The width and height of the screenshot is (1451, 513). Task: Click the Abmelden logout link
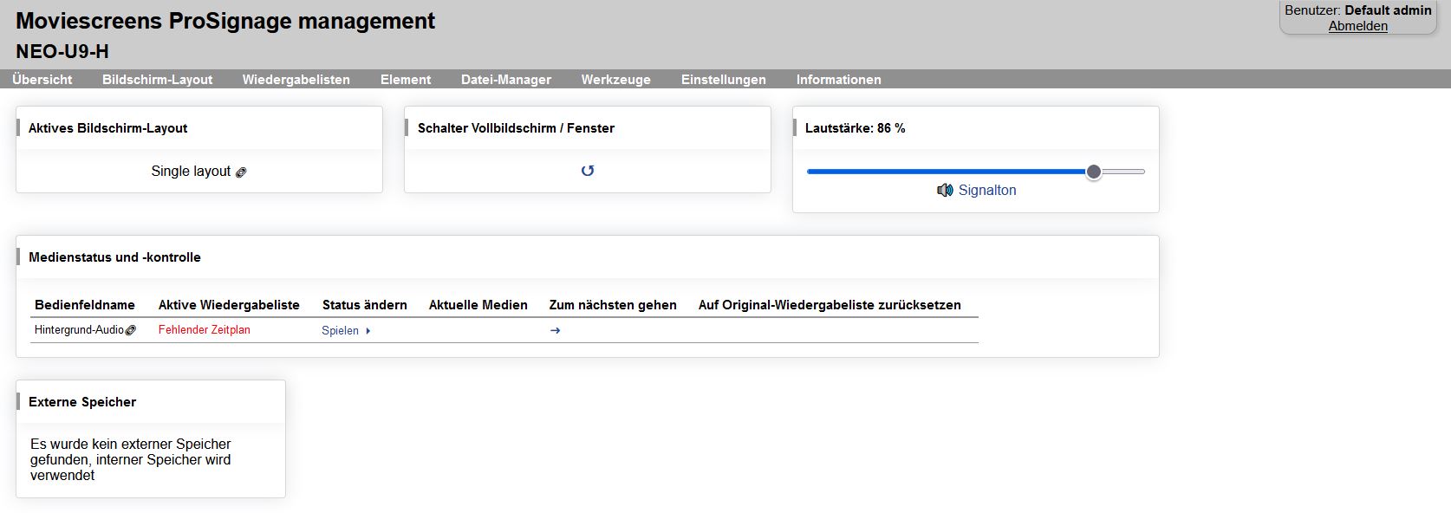pyautogui.click(x=1358, y=26)
